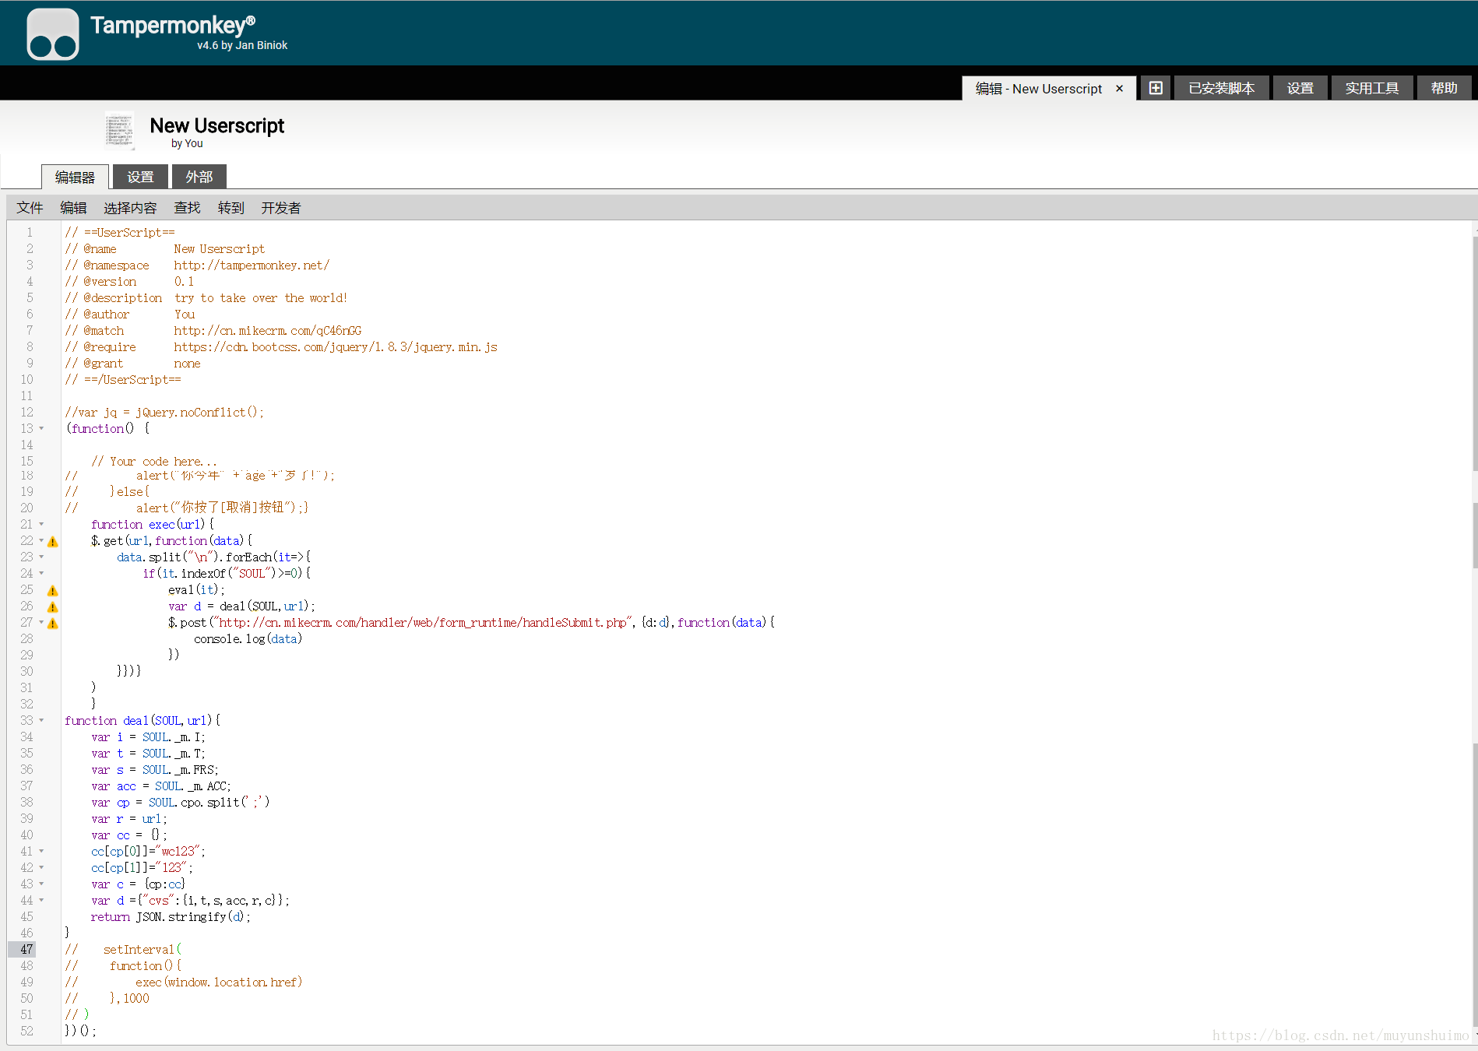Image resolution: width=1478 pixels, height=1051 pixels.
Task: Select the 外部 tab
Action: tap(199, 177)
